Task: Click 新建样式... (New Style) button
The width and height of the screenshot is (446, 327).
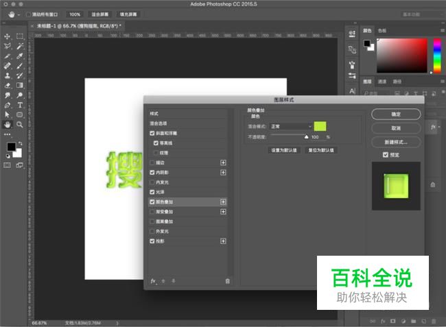Action: point(396,142)
